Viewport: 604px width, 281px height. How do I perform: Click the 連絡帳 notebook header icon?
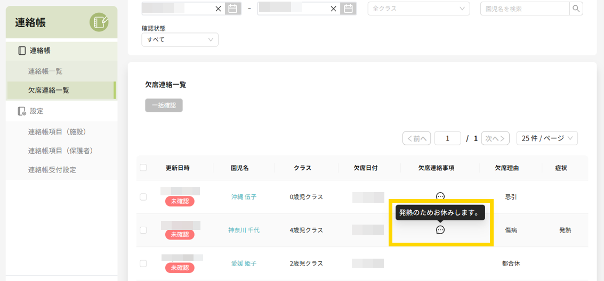click(99, 22)
